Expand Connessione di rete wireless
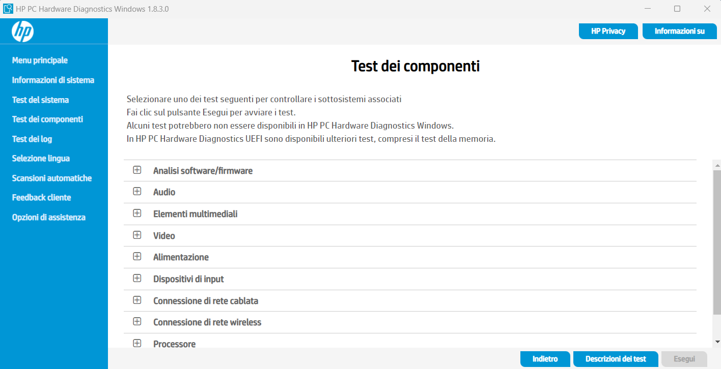Screen dimensions: 721x369 pos(137,322)
